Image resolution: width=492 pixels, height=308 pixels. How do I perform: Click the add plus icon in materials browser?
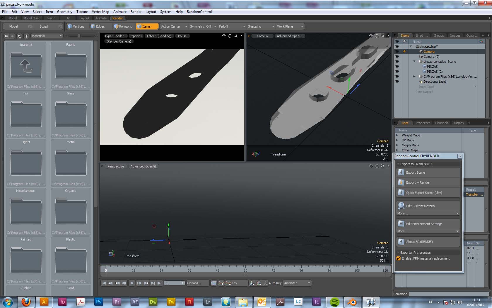(x=26, y=36)
